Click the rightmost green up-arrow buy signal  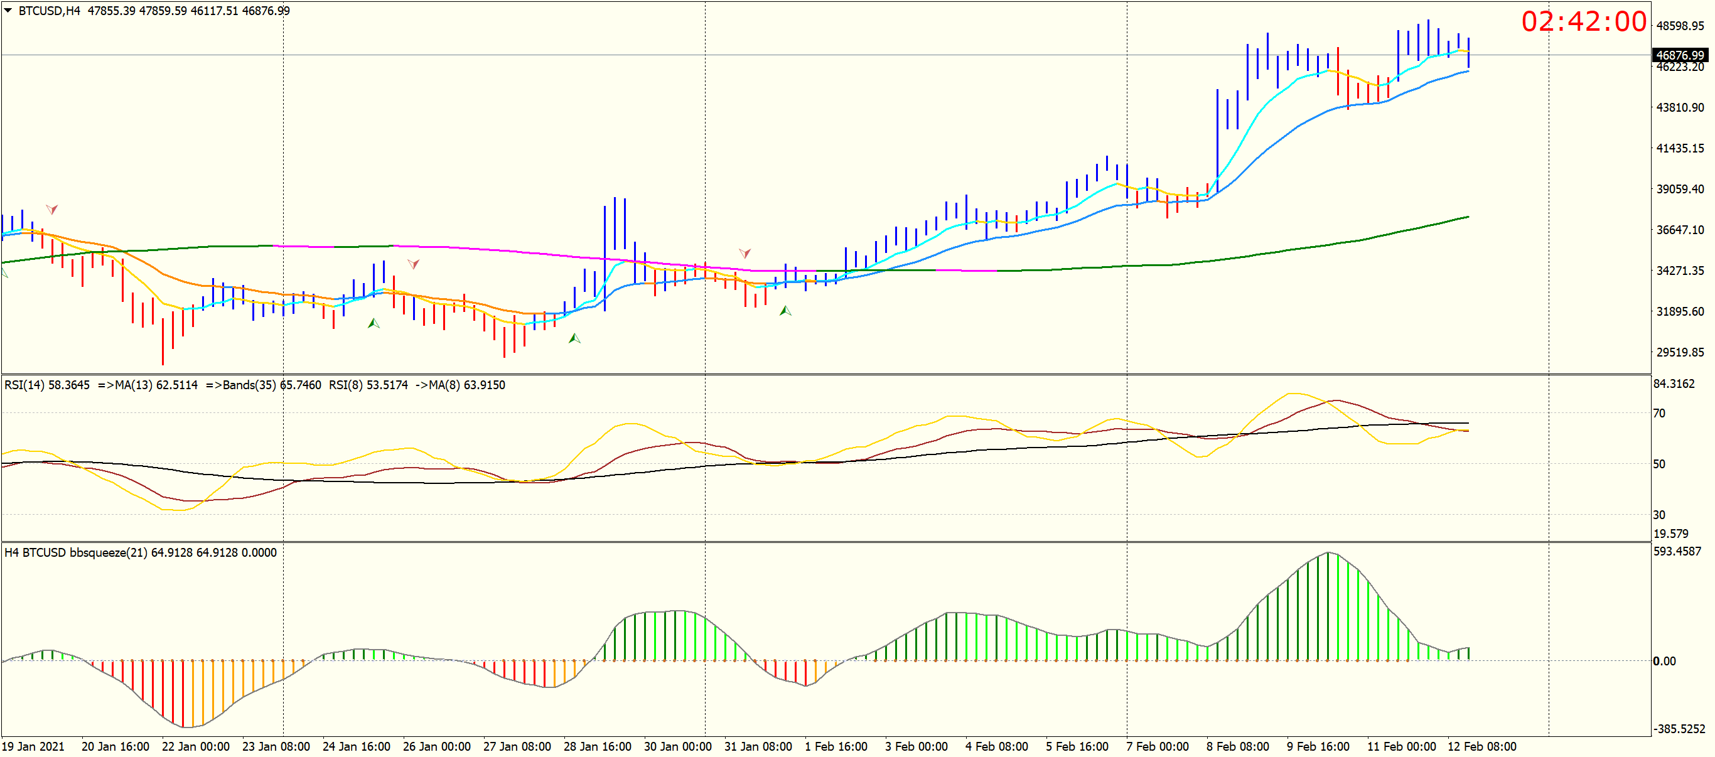tap(785, 310)
